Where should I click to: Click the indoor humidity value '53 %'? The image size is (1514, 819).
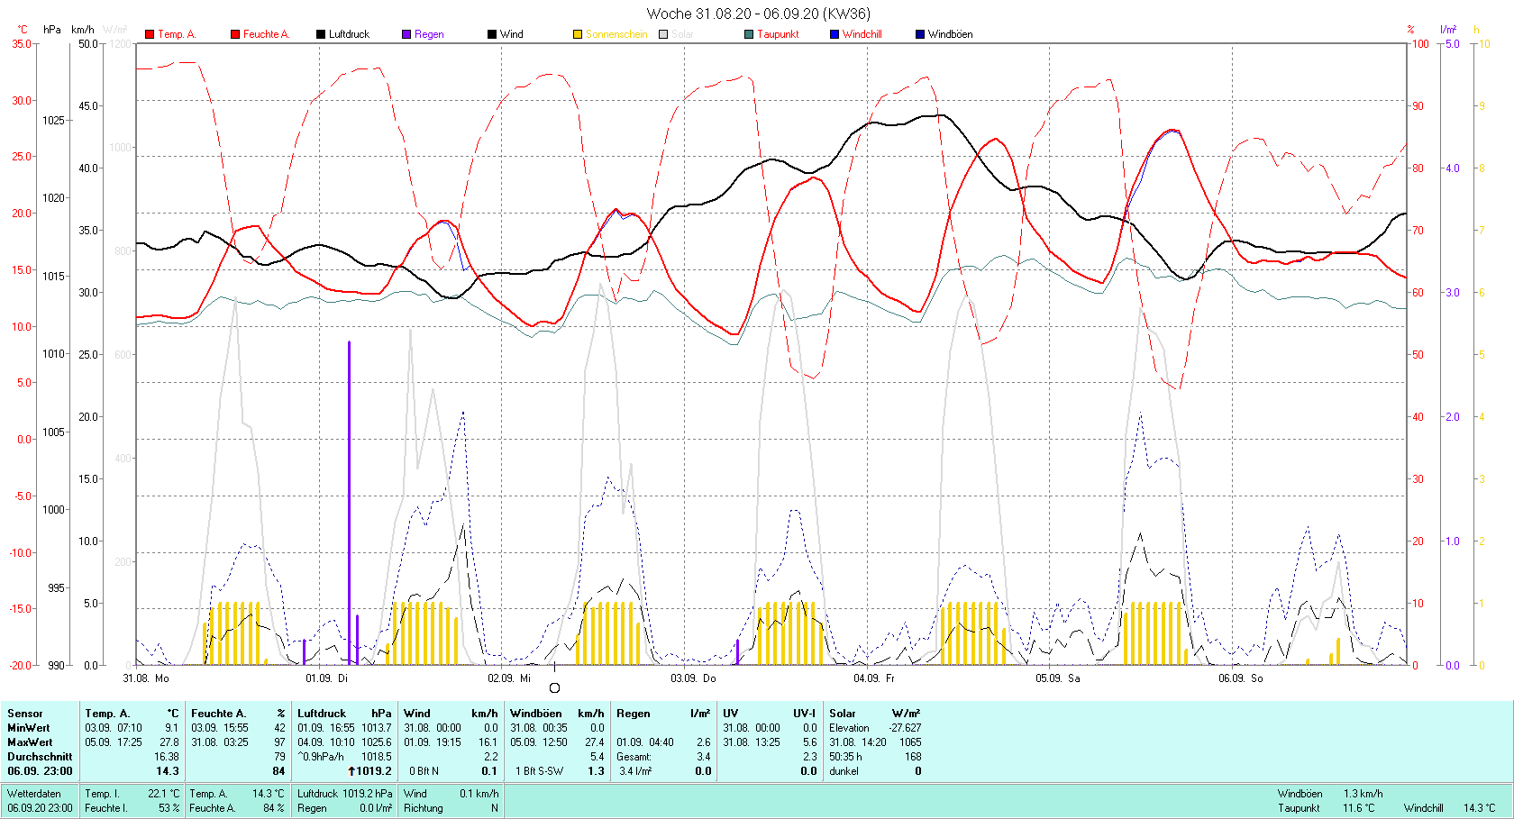(169, 808)
